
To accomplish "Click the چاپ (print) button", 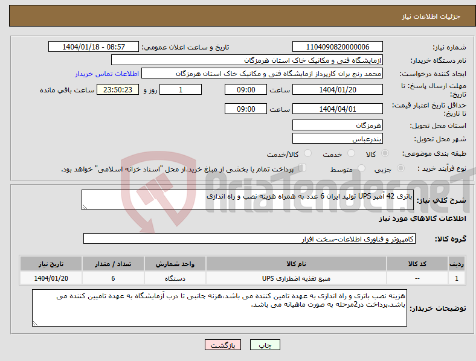I will click(x=265, y=345).
